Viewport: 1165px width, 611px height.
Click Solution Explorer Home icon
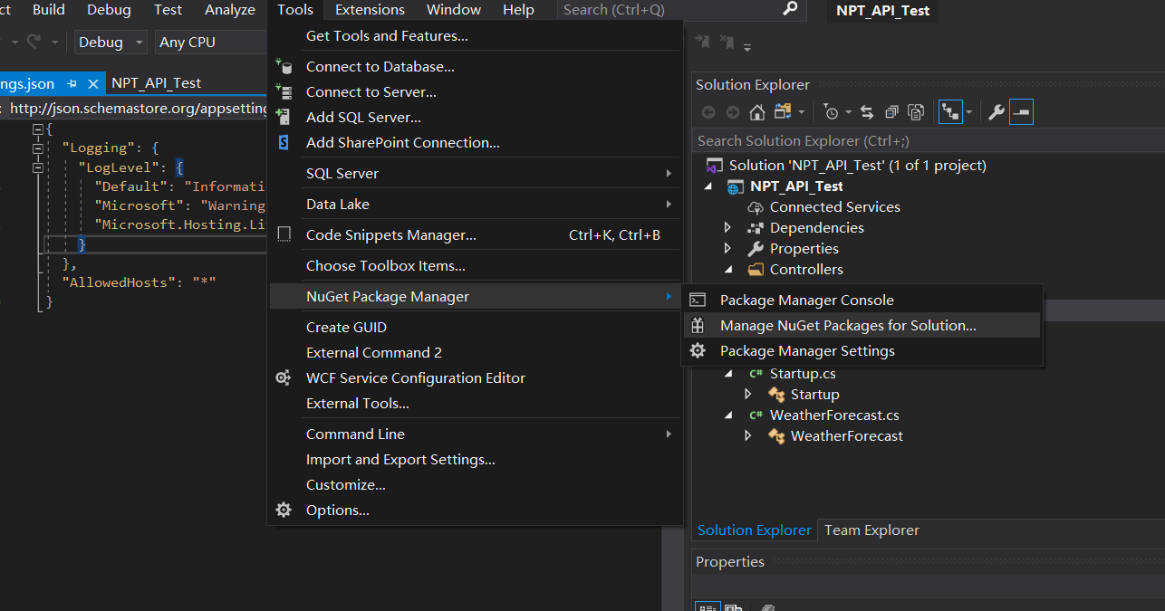pos(757,112)
